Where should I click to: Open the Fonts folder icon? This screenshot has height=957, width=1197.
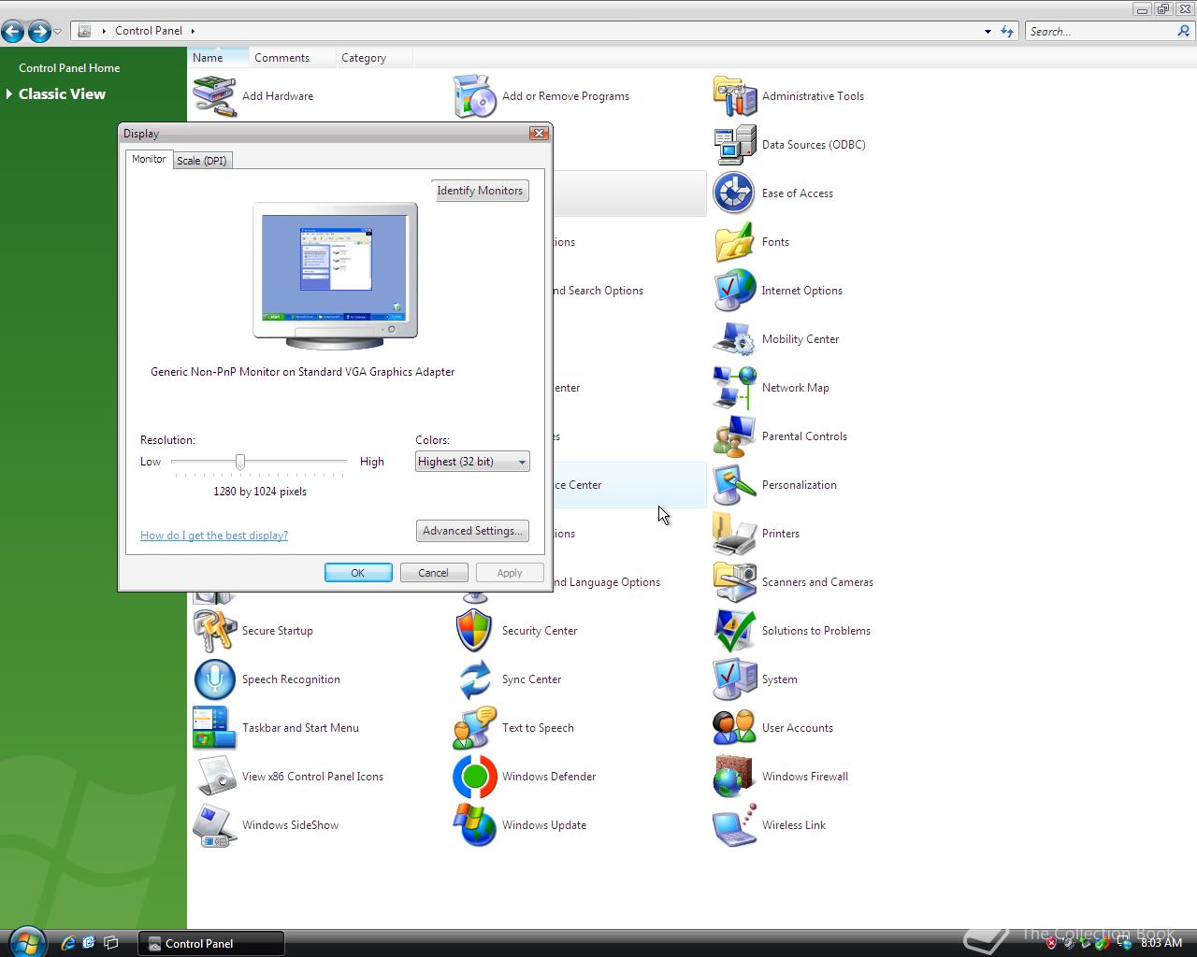tap(734, 242)
